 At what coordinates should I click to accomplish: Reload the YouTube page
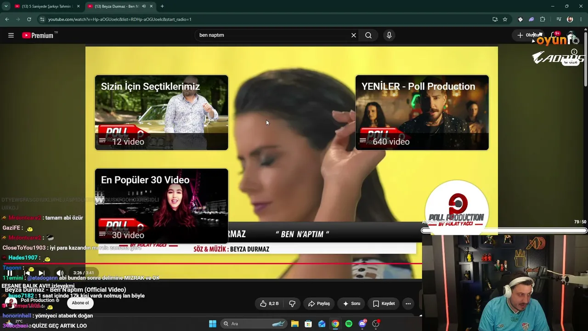(29, 19)
